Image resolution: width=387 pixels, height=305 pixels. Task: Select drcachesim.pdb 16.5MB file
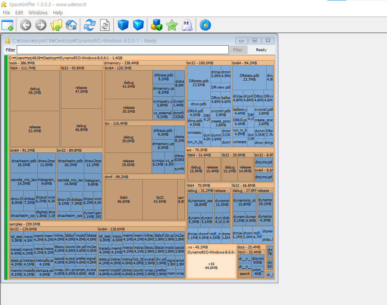tap(24, 163)
